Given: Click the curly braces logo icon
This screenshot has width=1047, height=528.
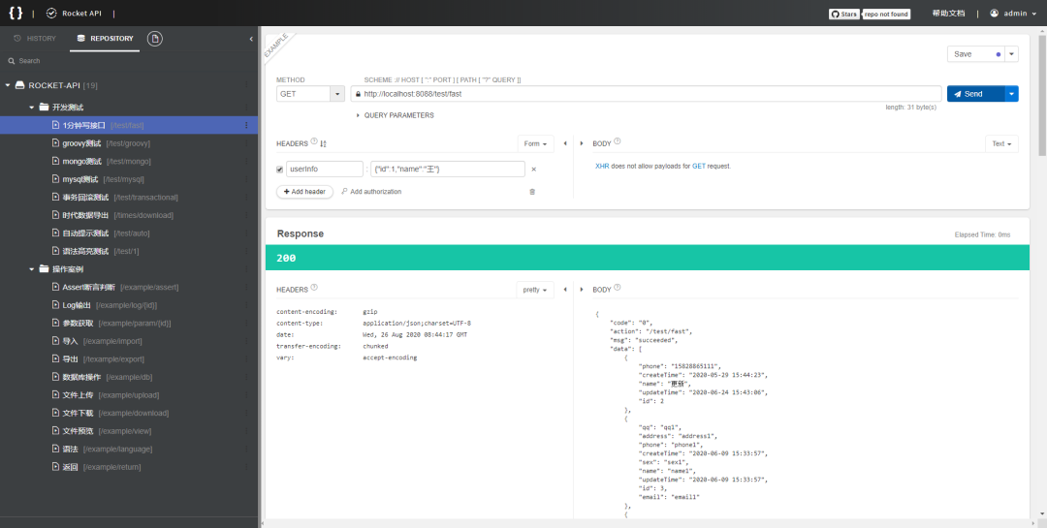Looking at the screenshot, I should tap(16, 13).
